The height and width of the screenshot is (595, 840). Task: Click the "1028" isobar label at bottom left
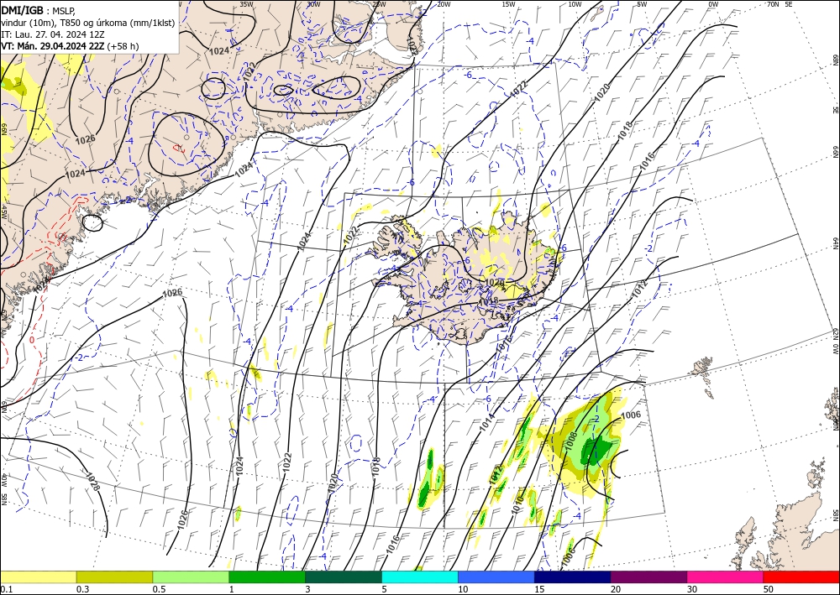94,481
